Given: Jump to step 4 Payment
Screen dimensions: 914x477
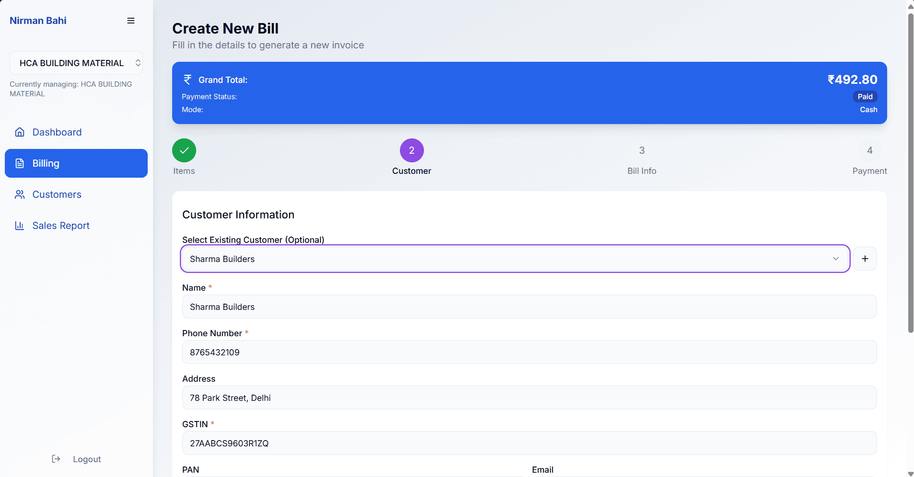Looking at the screenshot, I should (869, 150).
